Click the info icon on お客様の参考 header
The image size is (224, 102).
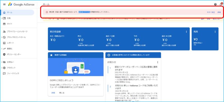pos(109,55)
